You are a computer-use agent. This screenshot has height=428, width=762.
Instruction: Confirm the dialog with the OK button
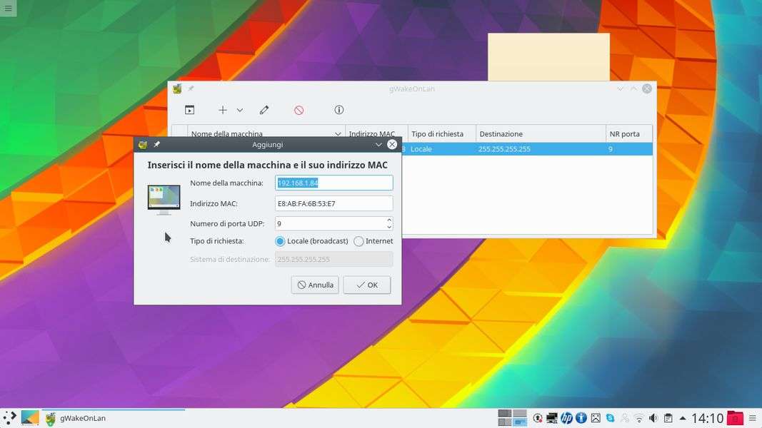366,285
